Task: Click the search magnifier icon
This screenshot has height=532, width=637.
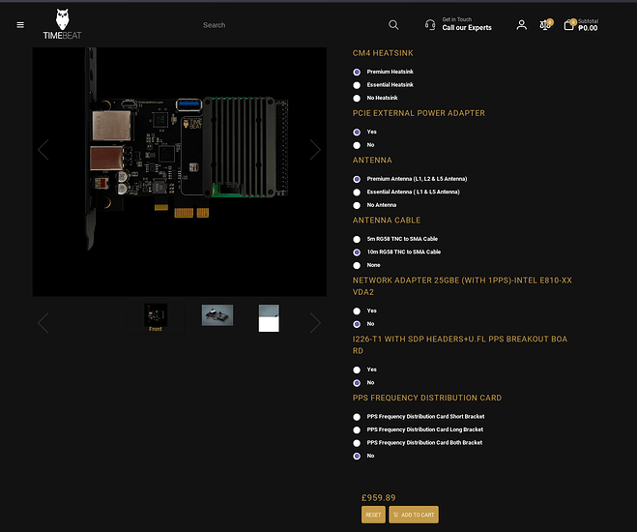Action: 393,25
